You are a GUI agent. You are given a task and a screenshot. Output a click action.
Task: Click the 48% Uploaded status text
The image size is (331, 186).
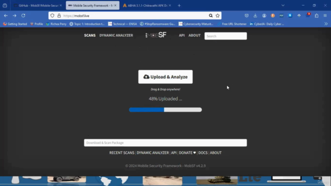point(165,99)
